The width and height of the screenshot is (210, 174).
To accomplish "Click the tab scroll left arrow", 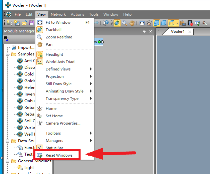I will [x=159, y=31].
